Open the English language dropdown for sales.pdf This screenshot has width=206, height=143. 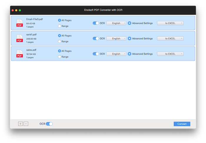click(116, 54)
